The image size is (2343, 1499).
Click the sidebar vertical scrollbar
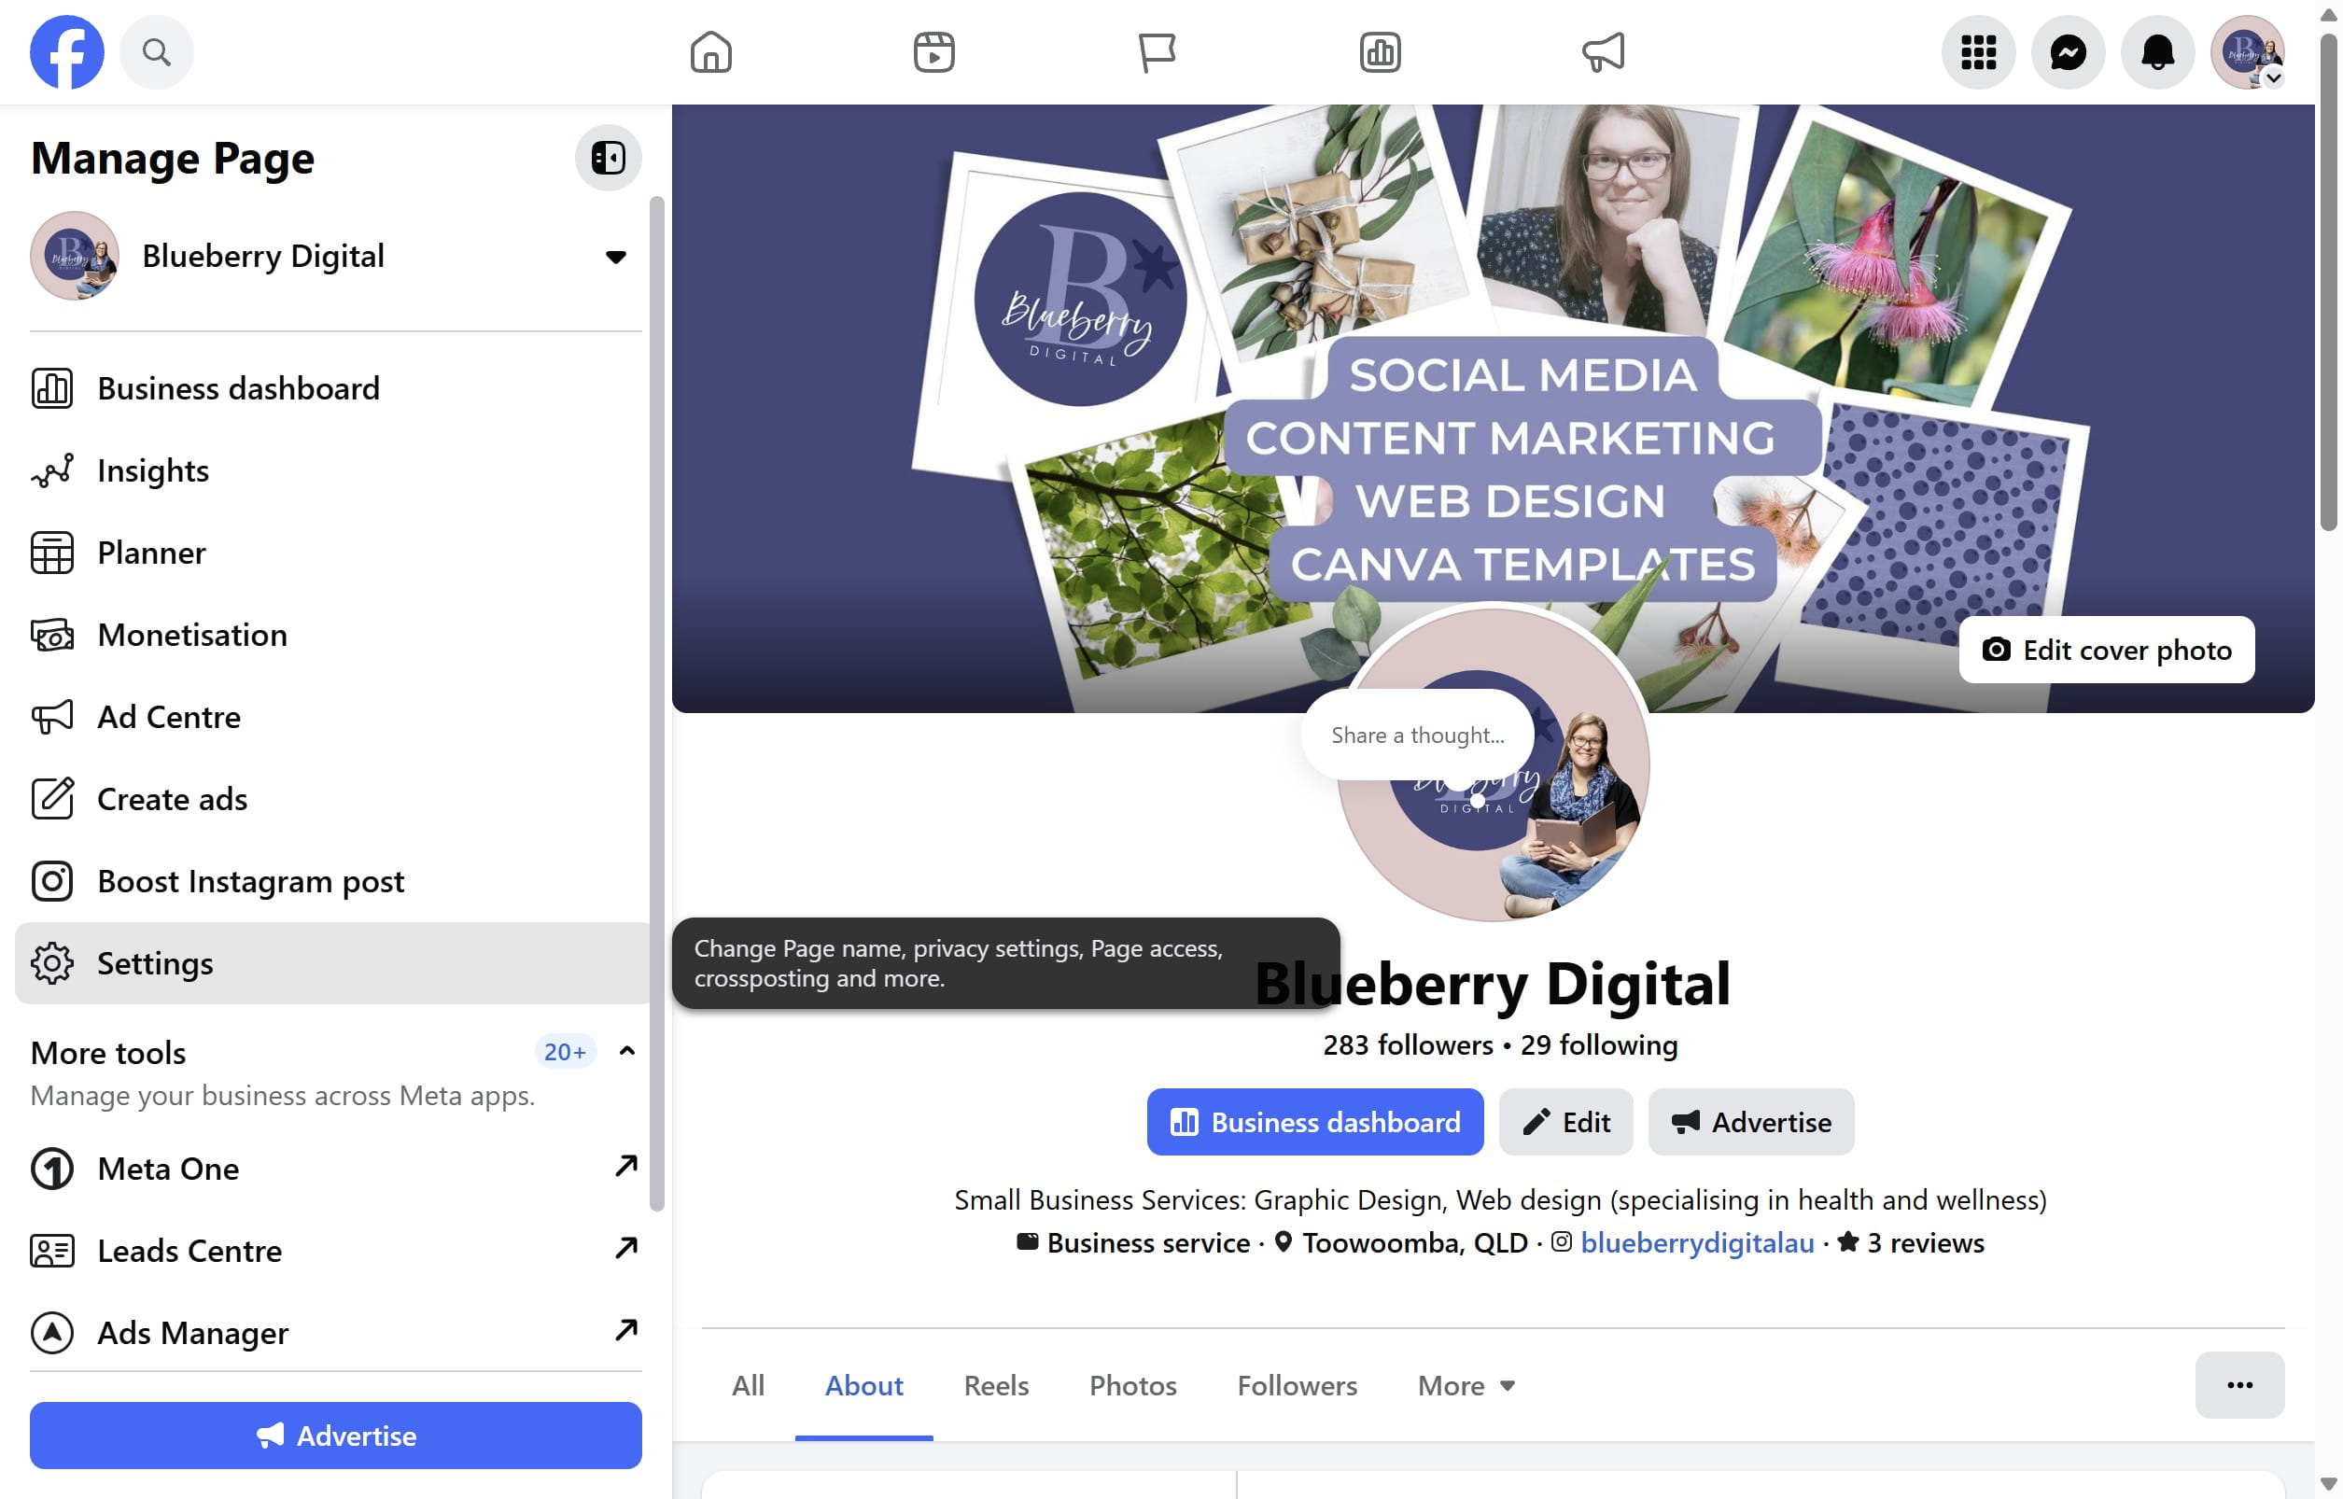pos(657,704)
